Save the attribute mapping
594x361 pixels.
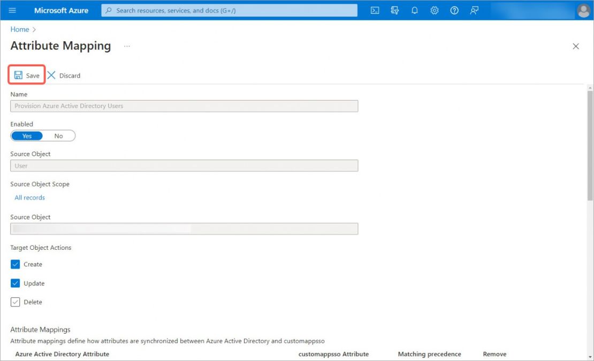tap(27, 75)
